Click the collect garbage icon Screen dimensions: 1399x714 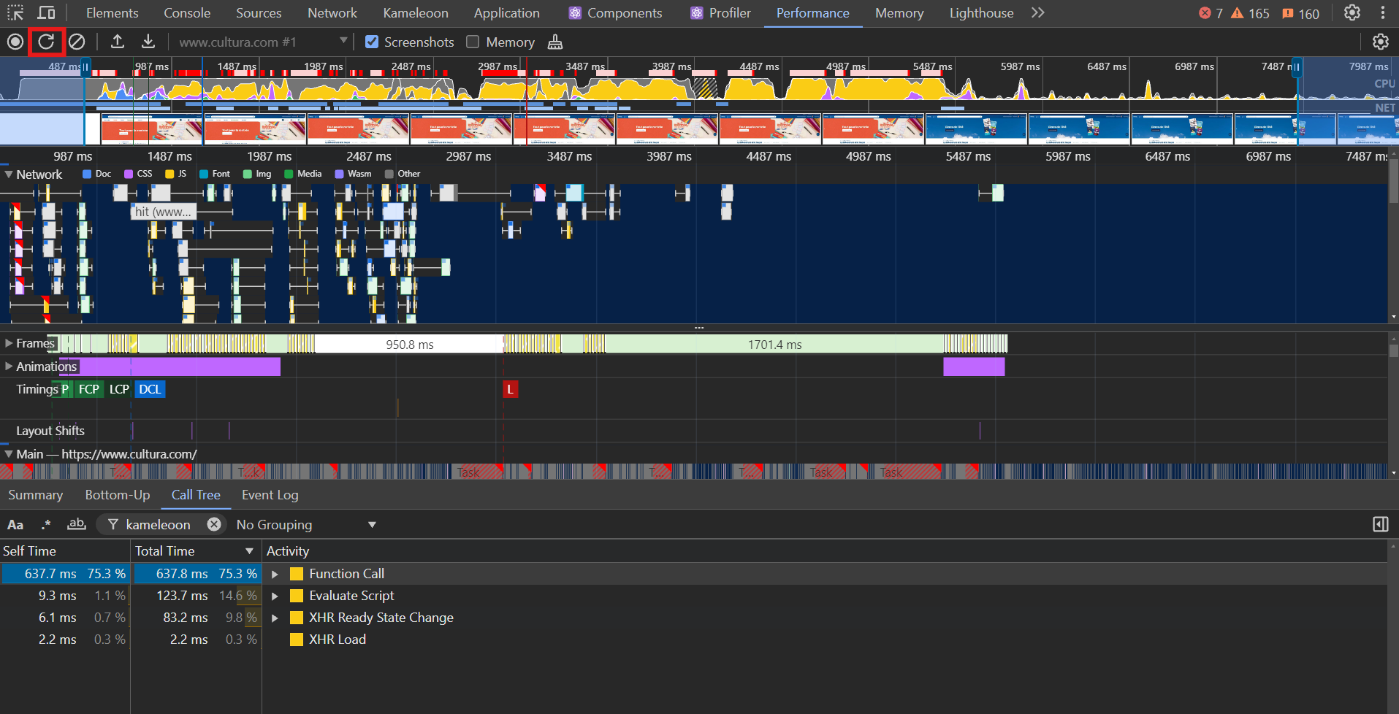tap(555, 42)
